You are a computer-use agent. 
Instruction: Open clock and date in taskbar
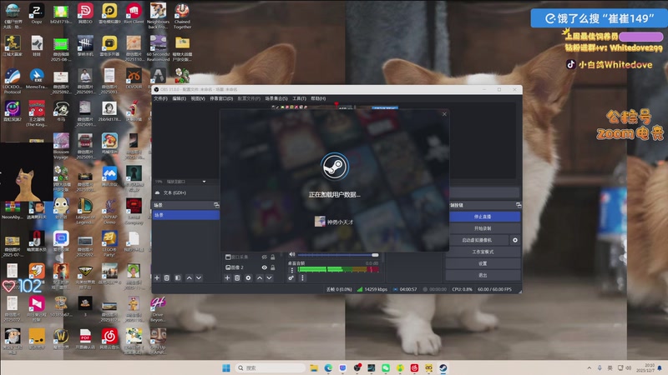[645, 367]
